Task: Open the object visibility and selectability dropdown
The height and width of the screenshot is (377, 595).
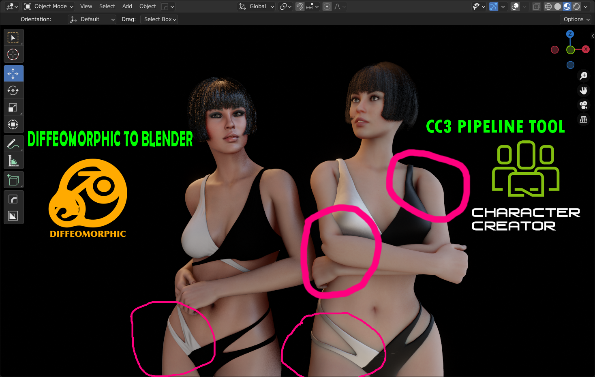Action: point(479,6)
